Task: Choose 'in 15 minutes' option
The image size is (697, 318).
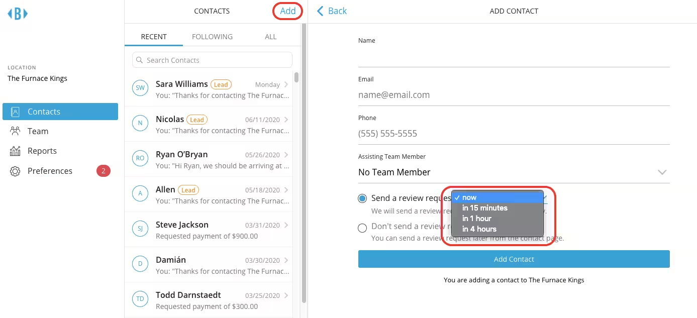Action: click(497, 208)
